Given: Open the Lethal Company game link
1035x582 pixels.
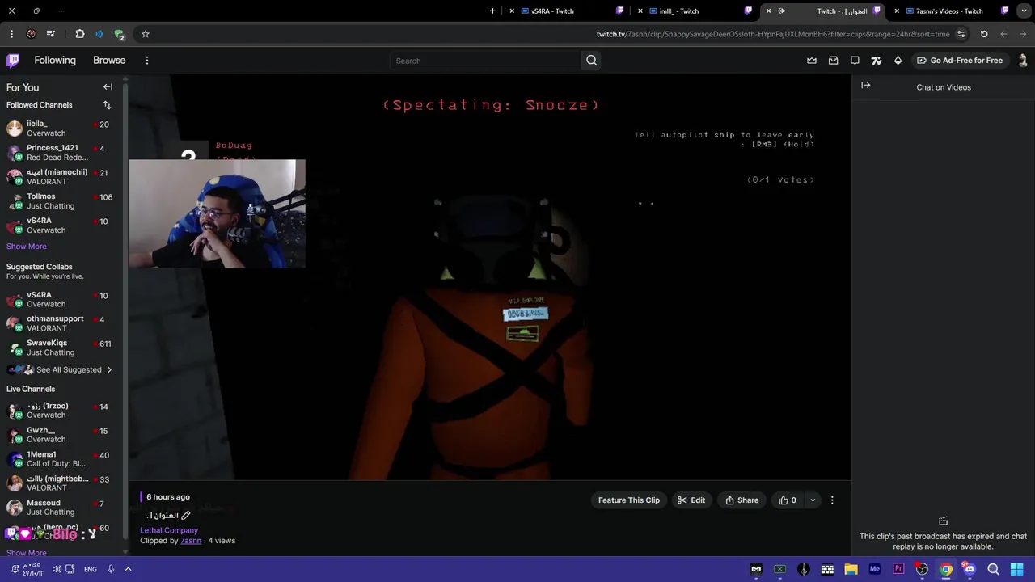Looking at the screenshot, I should pos(169,530).
